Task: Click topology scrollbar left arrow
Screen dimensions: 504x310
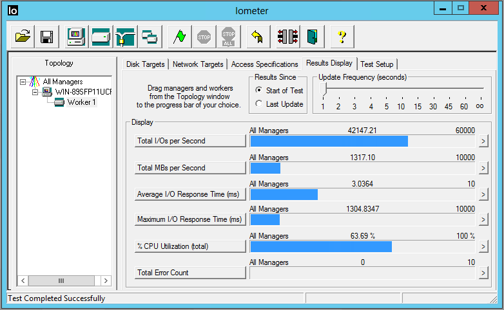Action: [23, 281]
